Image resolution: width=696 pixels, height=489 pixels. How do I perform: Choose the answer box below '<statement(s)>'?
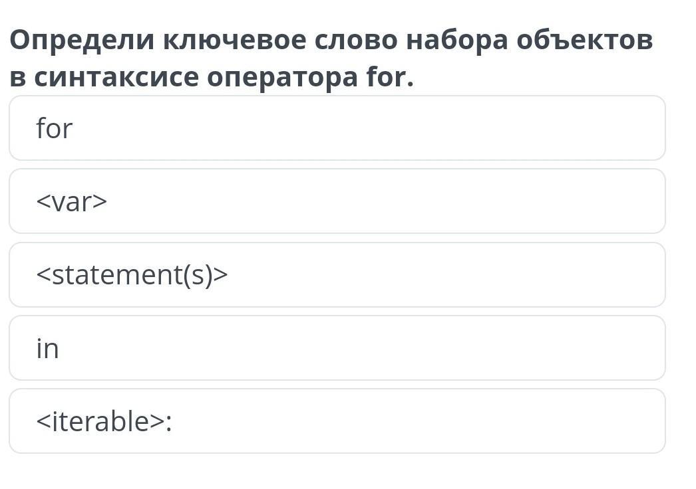pyautogui.click(x=337, y=348)
